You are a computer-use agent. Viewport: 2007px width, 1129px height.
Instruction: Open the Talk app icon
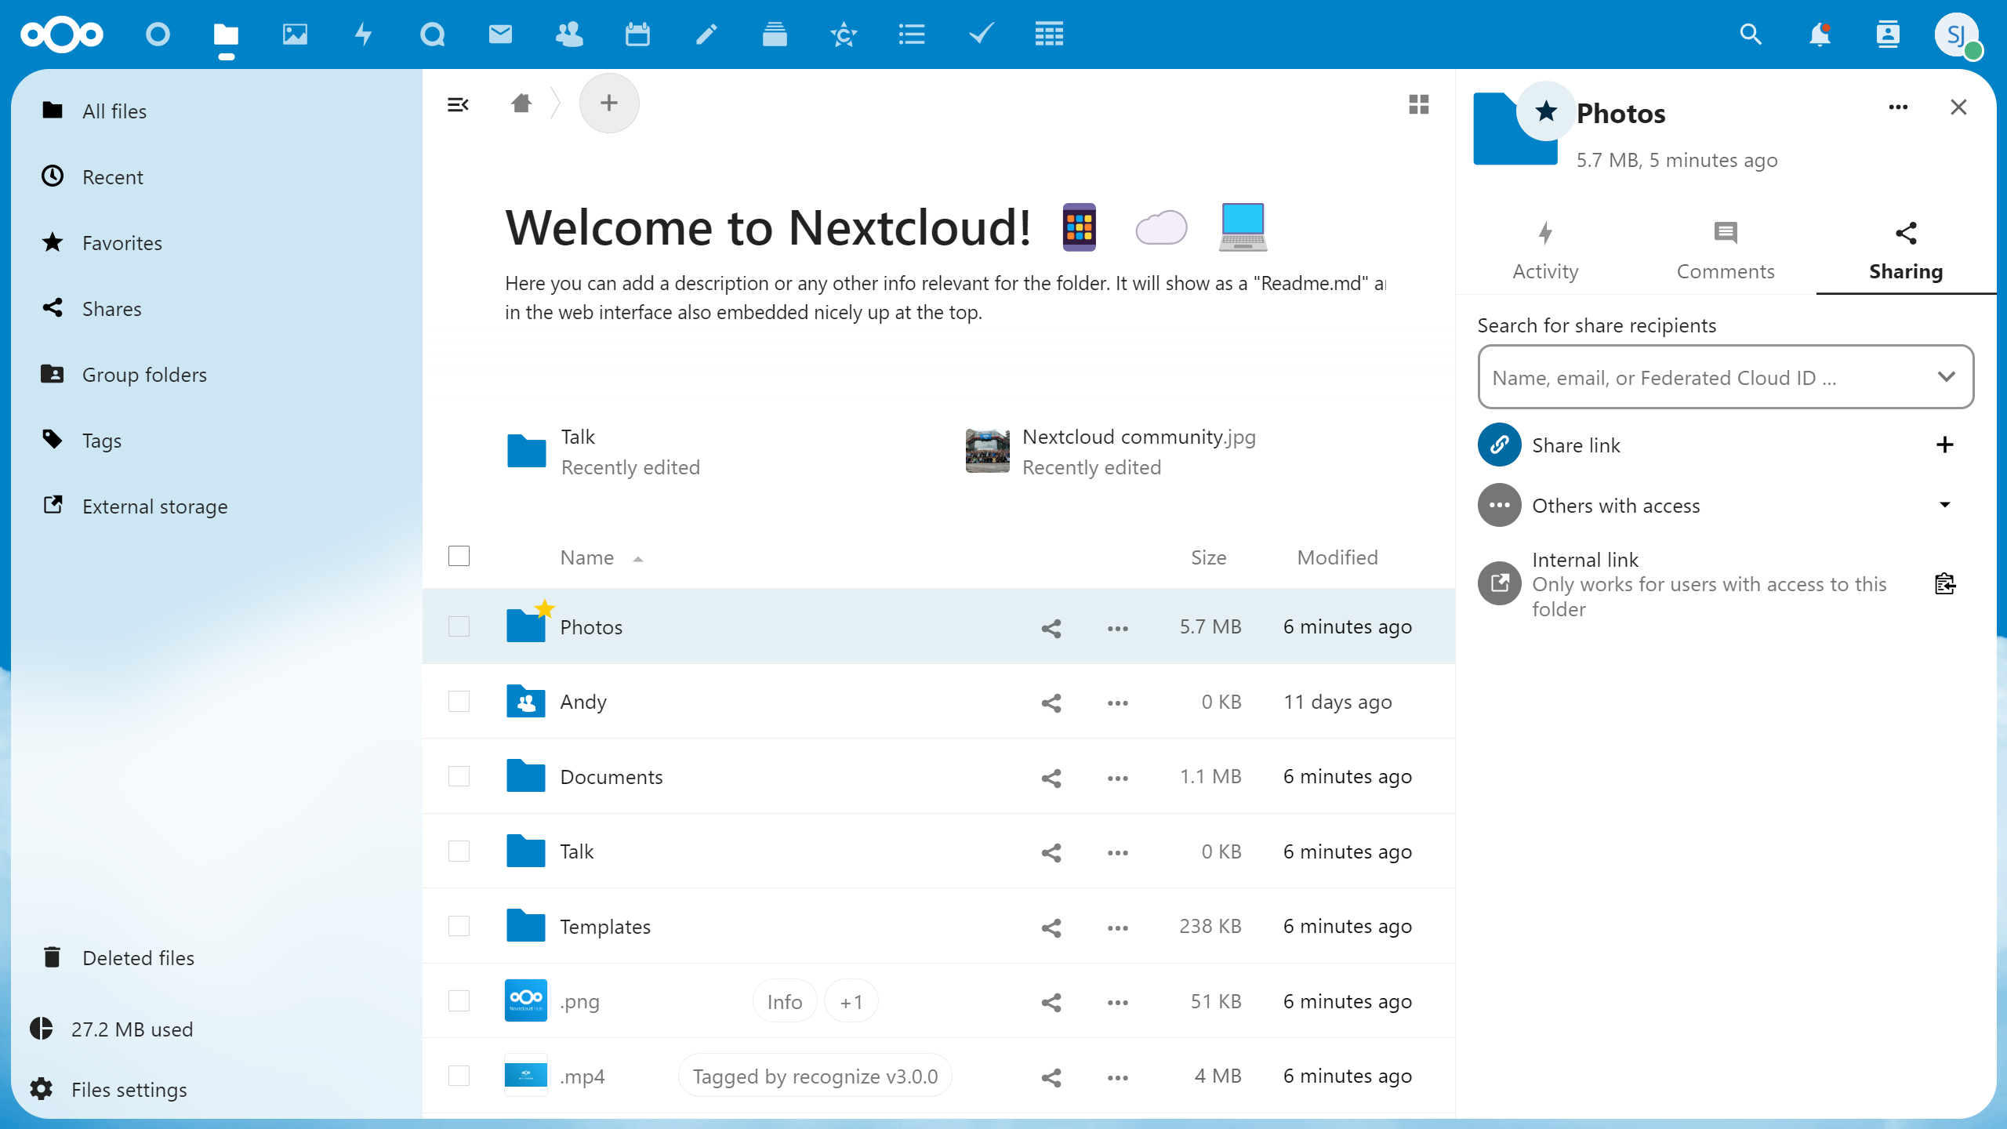432,34
